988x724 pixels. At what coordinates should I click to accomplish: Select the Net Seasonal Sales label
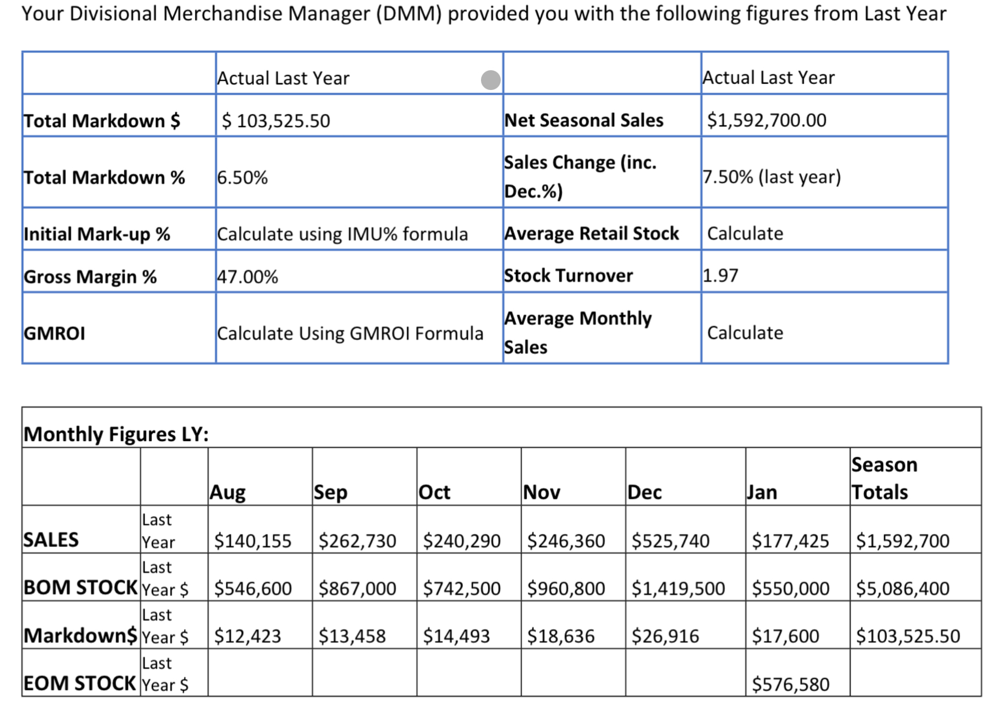click(x=582, y=120)
